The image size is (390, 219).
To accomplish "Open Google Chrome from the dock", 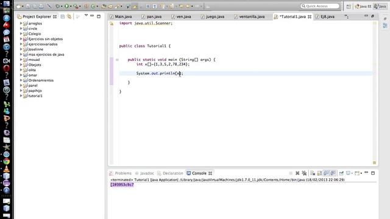I will coord(7,161).
